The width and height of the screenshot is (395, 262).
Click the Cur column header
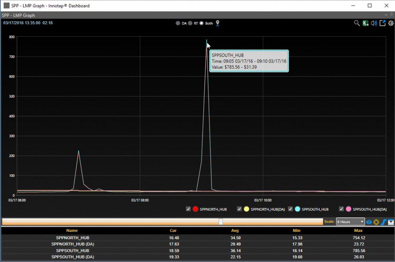173,230
